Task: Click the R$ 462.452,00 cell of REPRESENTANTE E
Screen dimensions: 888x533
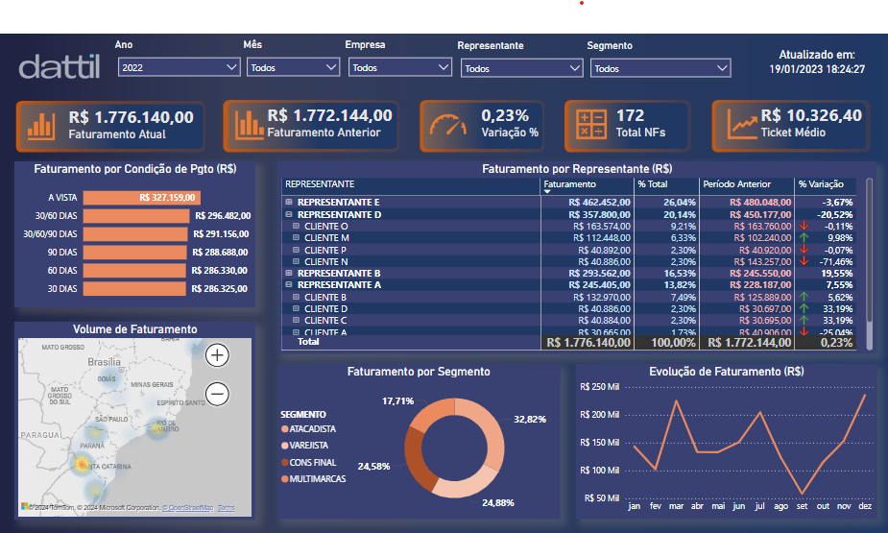Action: [x=599, y=203]
